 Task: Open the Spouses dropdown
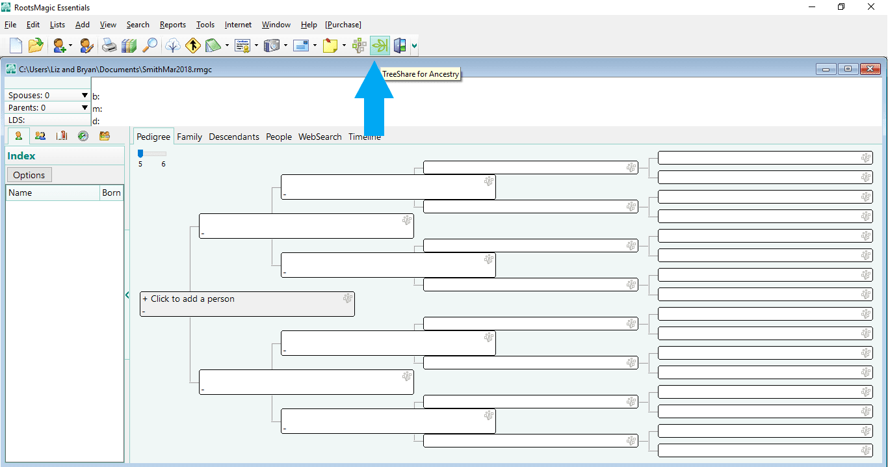pos(85,95)
